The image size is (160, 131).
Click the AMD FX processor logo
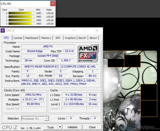88,53
